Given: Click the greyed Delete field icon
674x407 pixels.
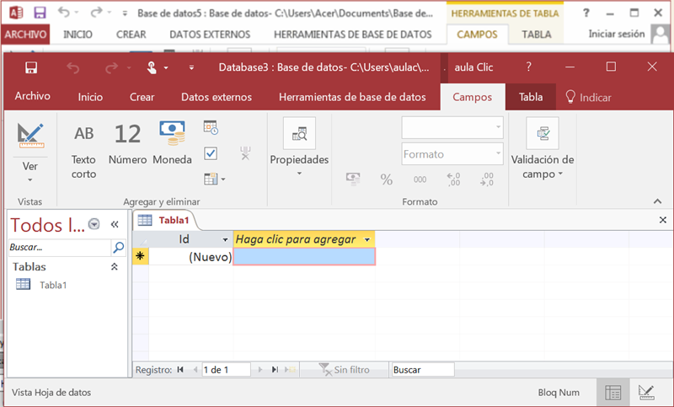Looking at the screenshot, I should 245,153.
